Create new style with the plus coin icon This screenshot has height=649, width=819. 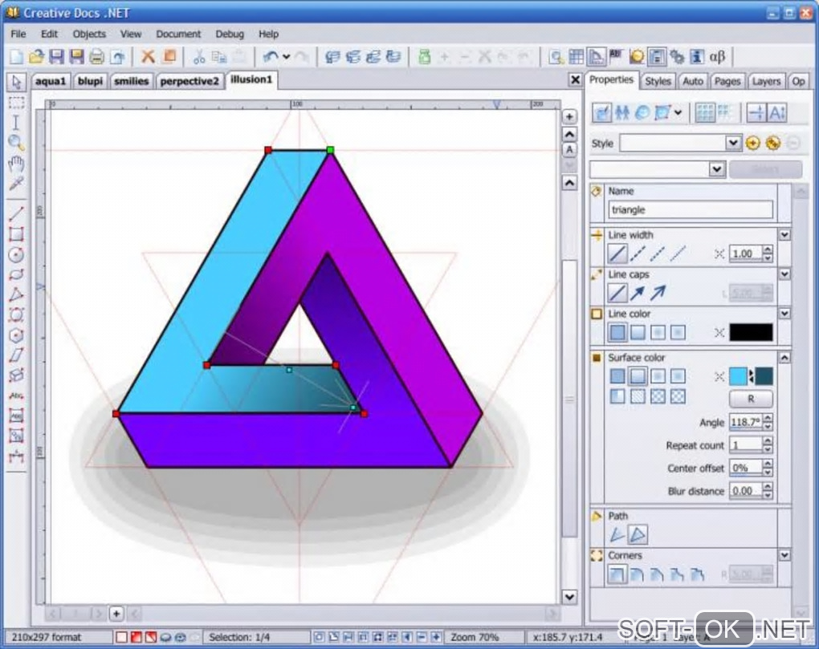(752, 143)
